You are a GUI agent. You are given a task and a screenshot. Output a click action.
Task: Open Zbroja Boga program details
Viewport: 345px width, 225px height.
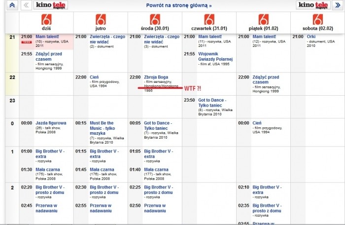pyautogui.click(x=157, y=77)
